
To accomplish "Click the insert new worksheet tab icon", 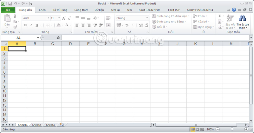I will (62, 125).
